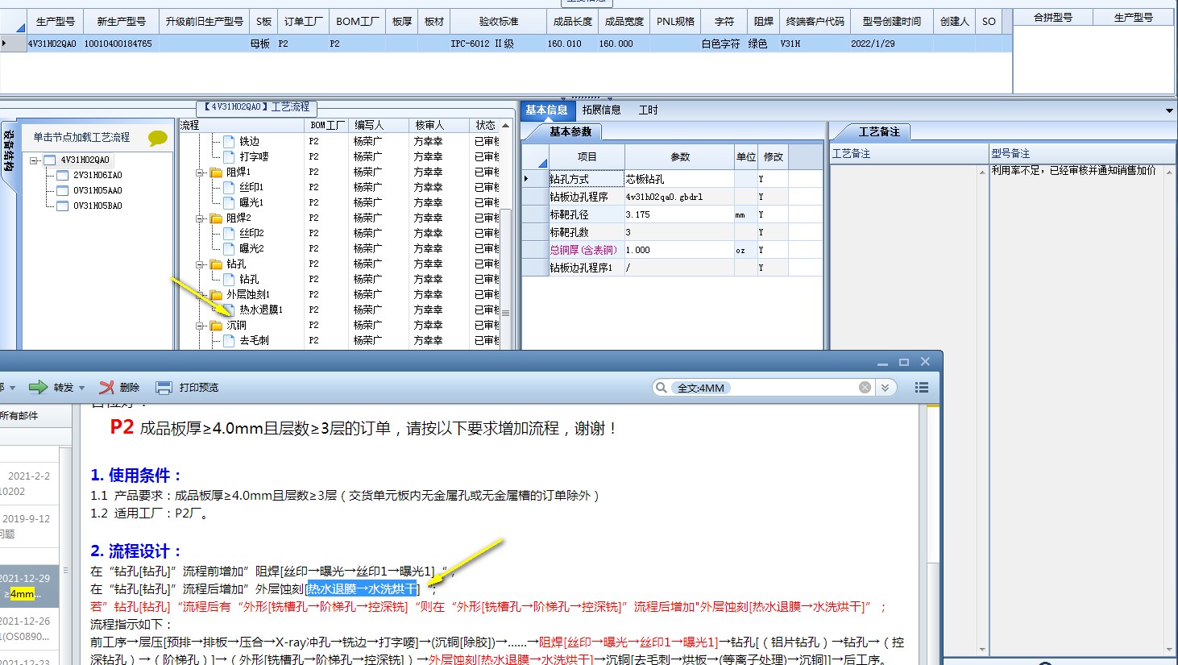The image size is (1178, 665).
Task: Click the process list scroll up arrow
Action: point(506,126)
